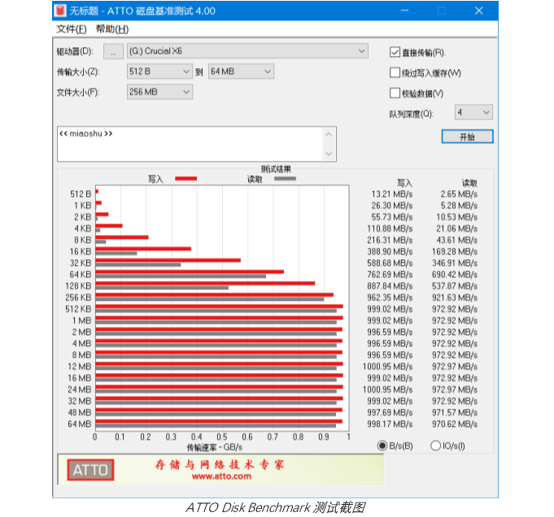Enable the 直接传输(R) checkbox
The width and height of the screenshot is (554, 517).
pyautogui.click(x=395, y=52)
